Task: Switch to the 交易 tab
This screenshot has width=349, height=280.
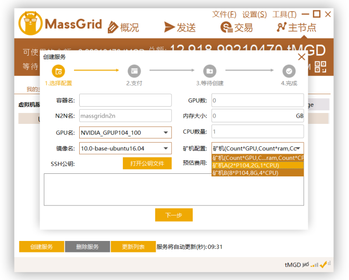Action: pyautogui.click(x=236, y=28)
